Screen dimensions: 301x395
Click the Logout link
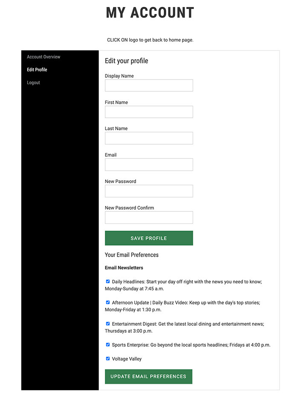coord(33,82)
